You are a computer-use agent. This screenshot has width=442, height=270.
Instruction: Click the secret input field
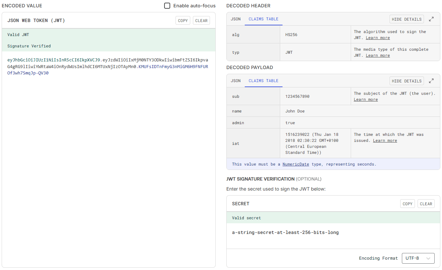click(333, 232)
